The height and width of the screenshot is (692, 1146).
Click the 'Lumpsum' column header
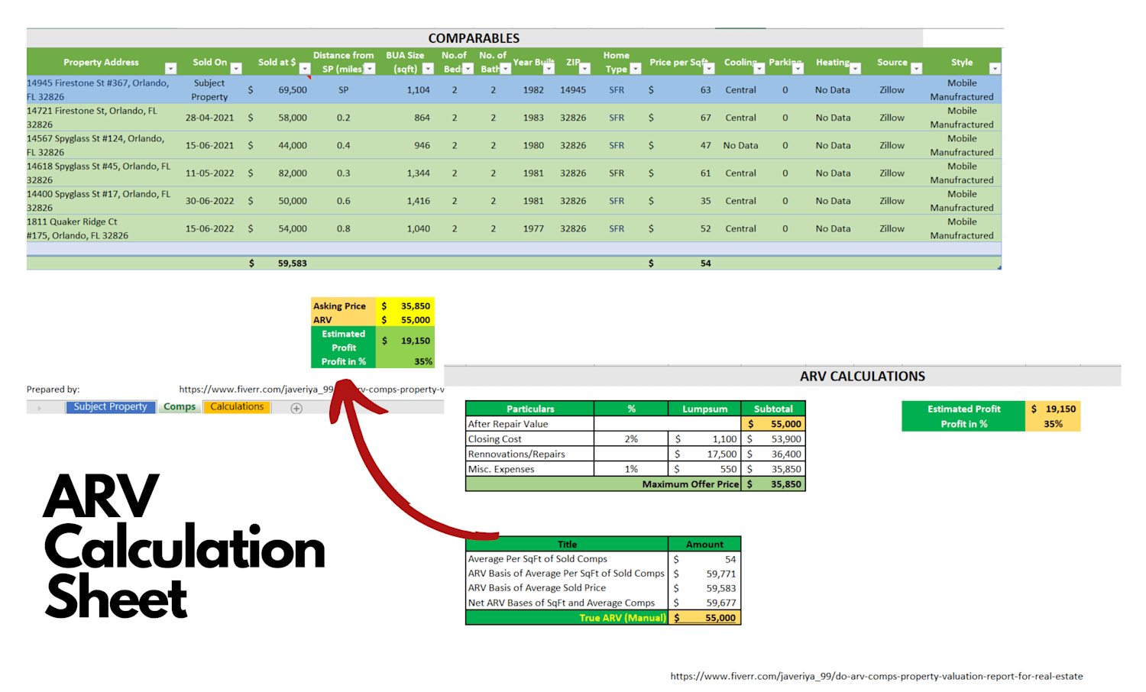click(704, 409)
